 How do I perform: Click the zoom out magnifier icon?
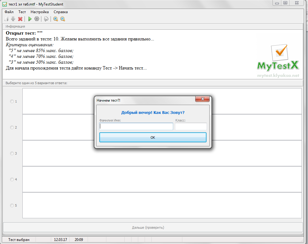(x=63, y=19)
